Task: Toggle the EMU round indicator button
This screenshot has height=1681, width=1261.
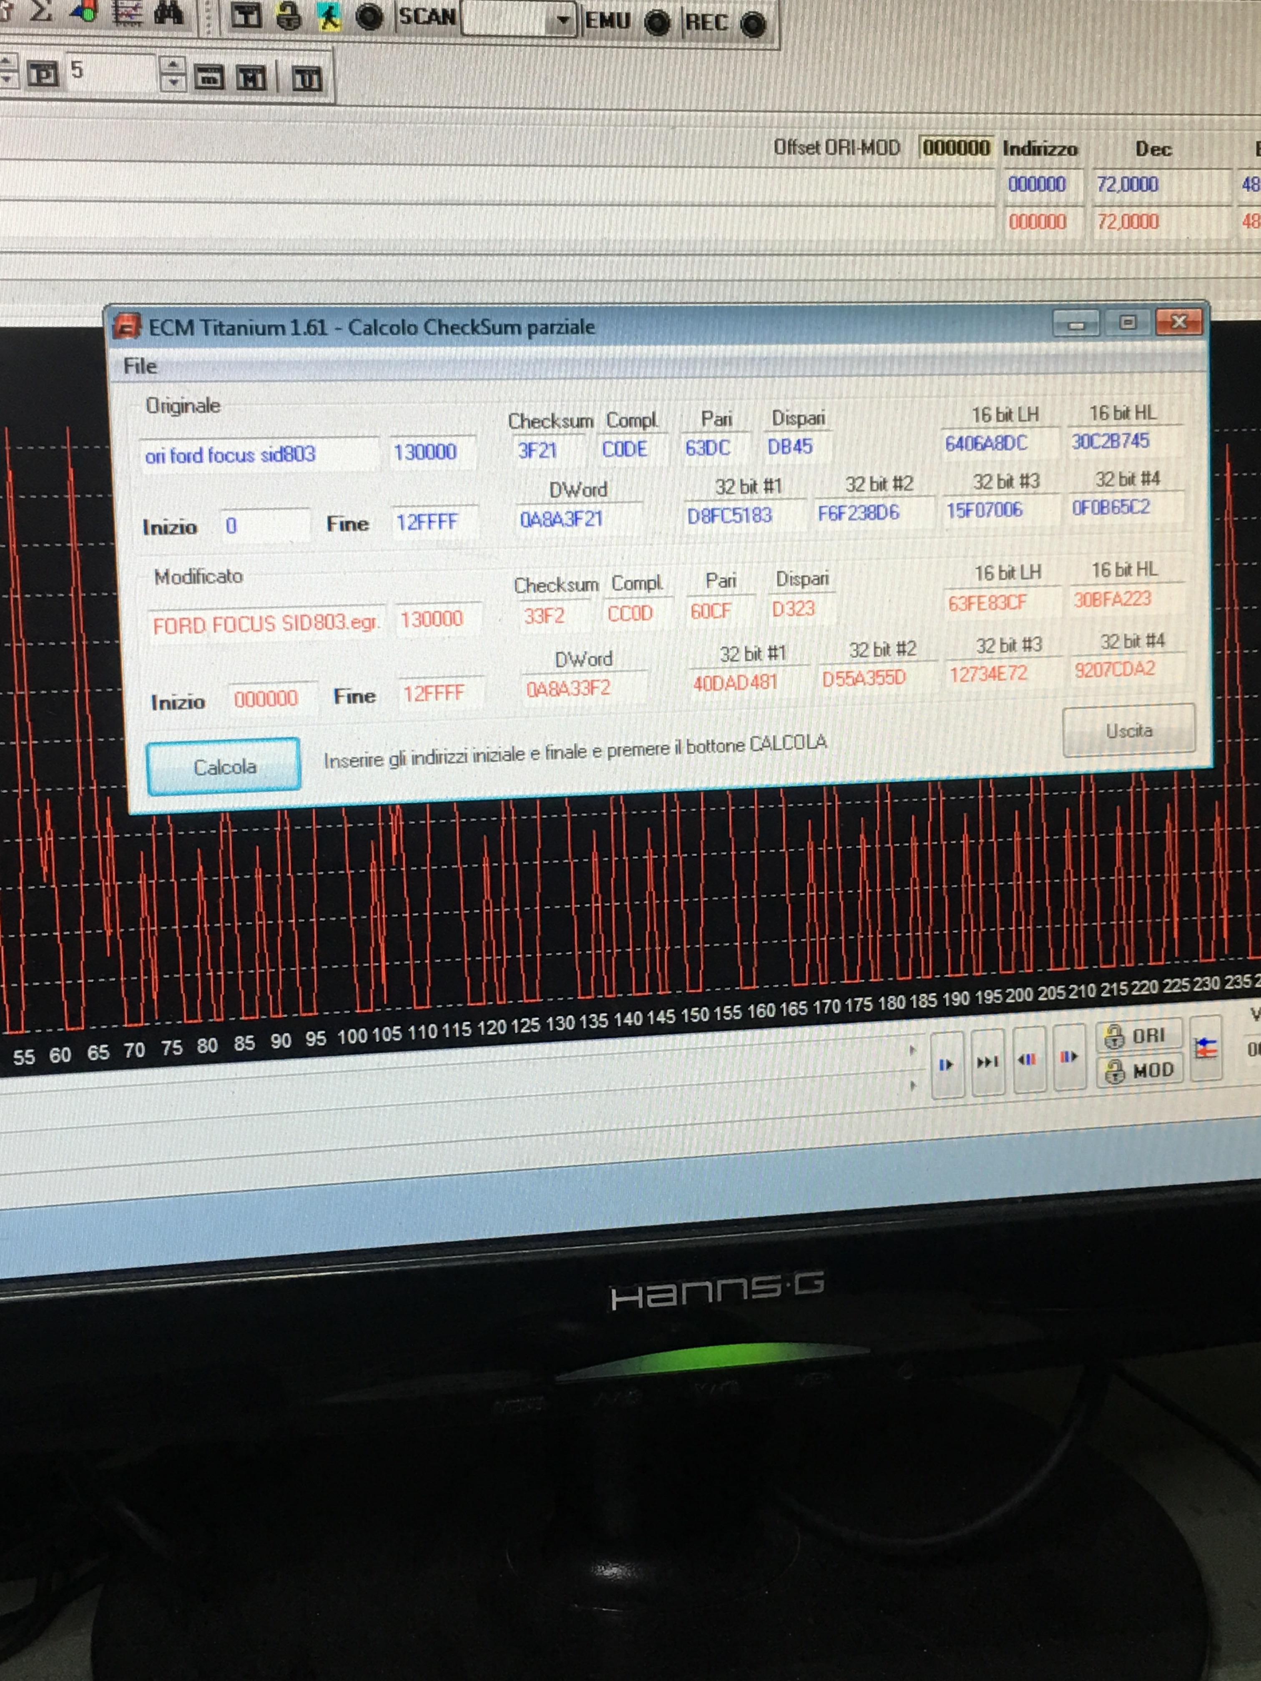Action: [658, 23]
